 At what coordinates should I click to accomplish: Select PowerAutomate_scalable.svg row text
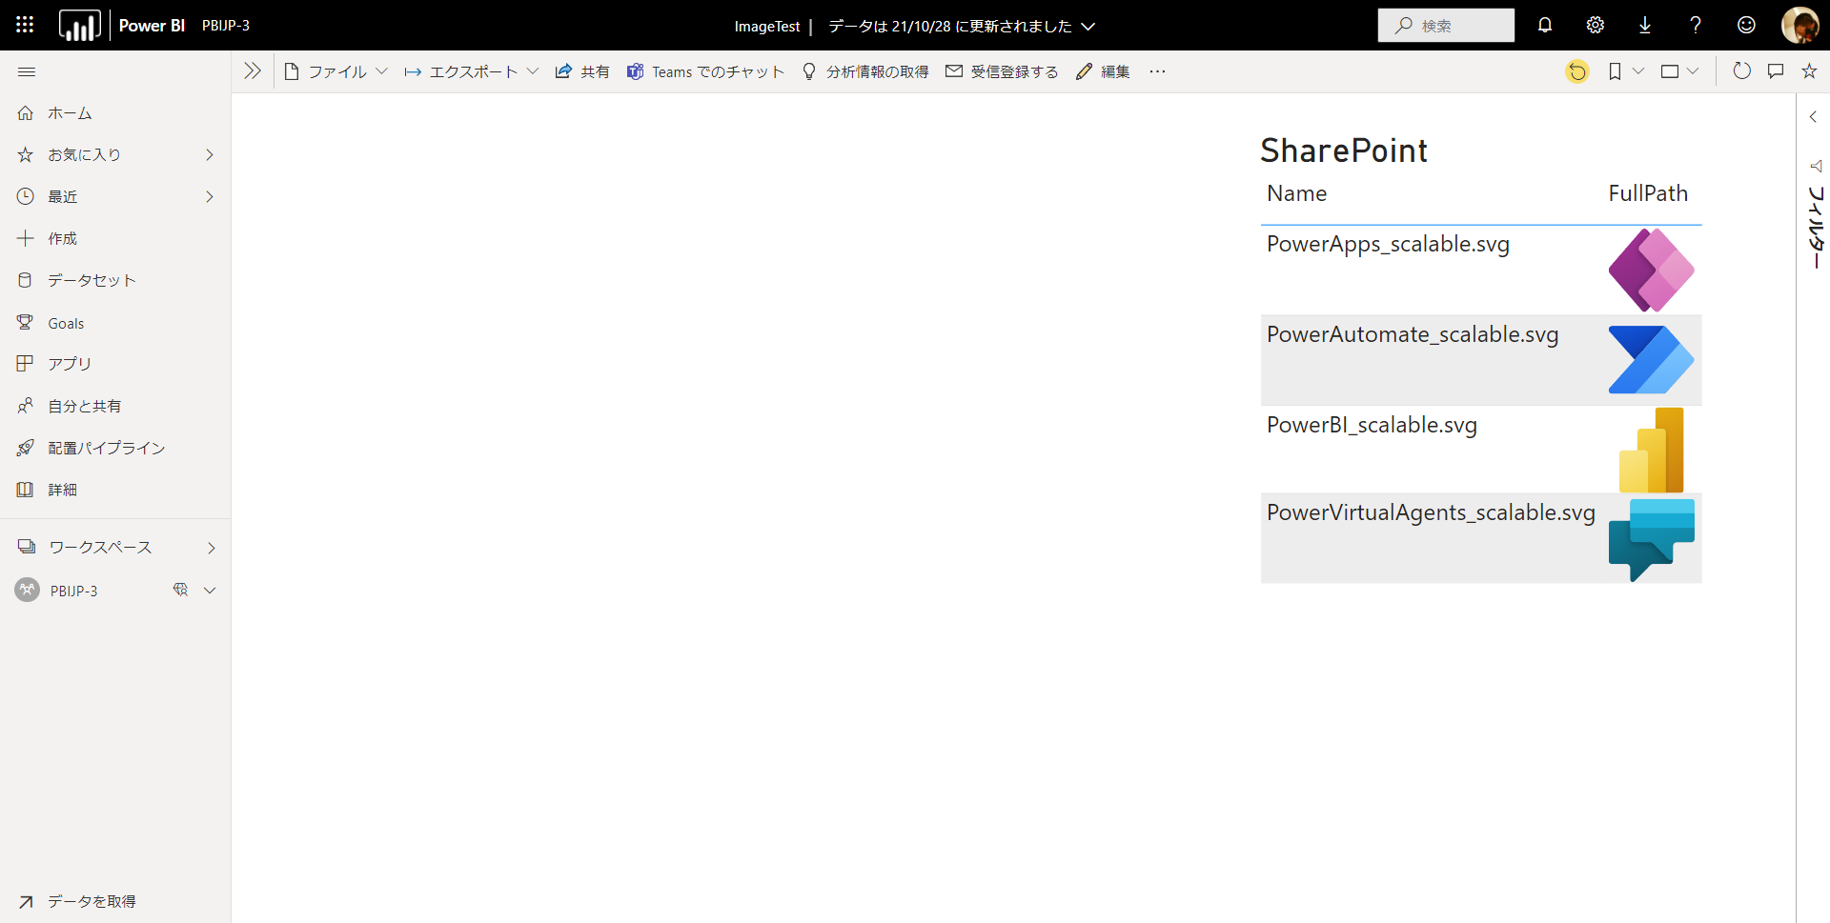pyautogui.click(x=1413, y=334)
